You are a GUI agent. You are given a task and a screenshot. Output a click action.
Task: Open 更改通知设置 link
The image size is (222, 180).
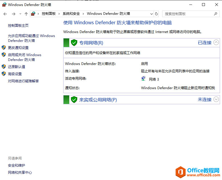click(x=18, y=48)
